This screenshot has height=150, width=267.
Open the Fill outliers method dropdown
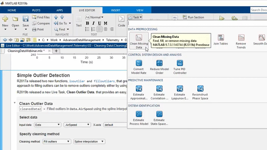pyautogui.click(x=57, y=141)
